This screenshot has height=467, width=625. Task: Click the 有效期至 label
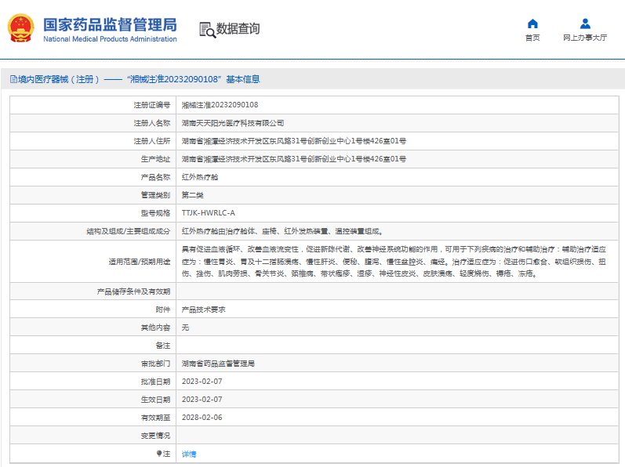[x=155, y=418]
